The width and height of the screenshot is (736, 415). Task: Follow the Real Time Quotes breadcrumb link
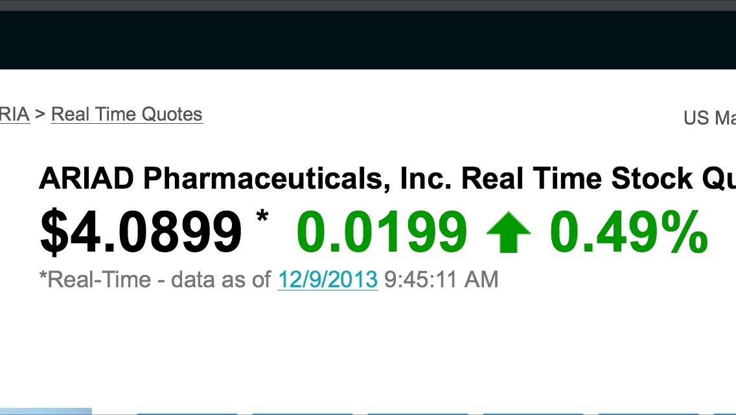[x=127, y=114]
